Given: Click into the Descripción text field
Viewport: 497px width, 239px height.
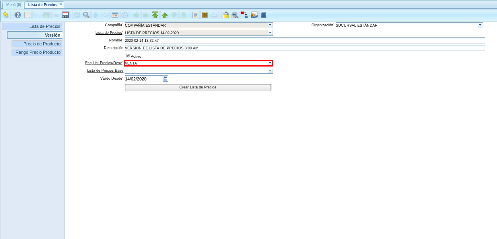Looking at the screenshot, I should [x=305, y=48].
